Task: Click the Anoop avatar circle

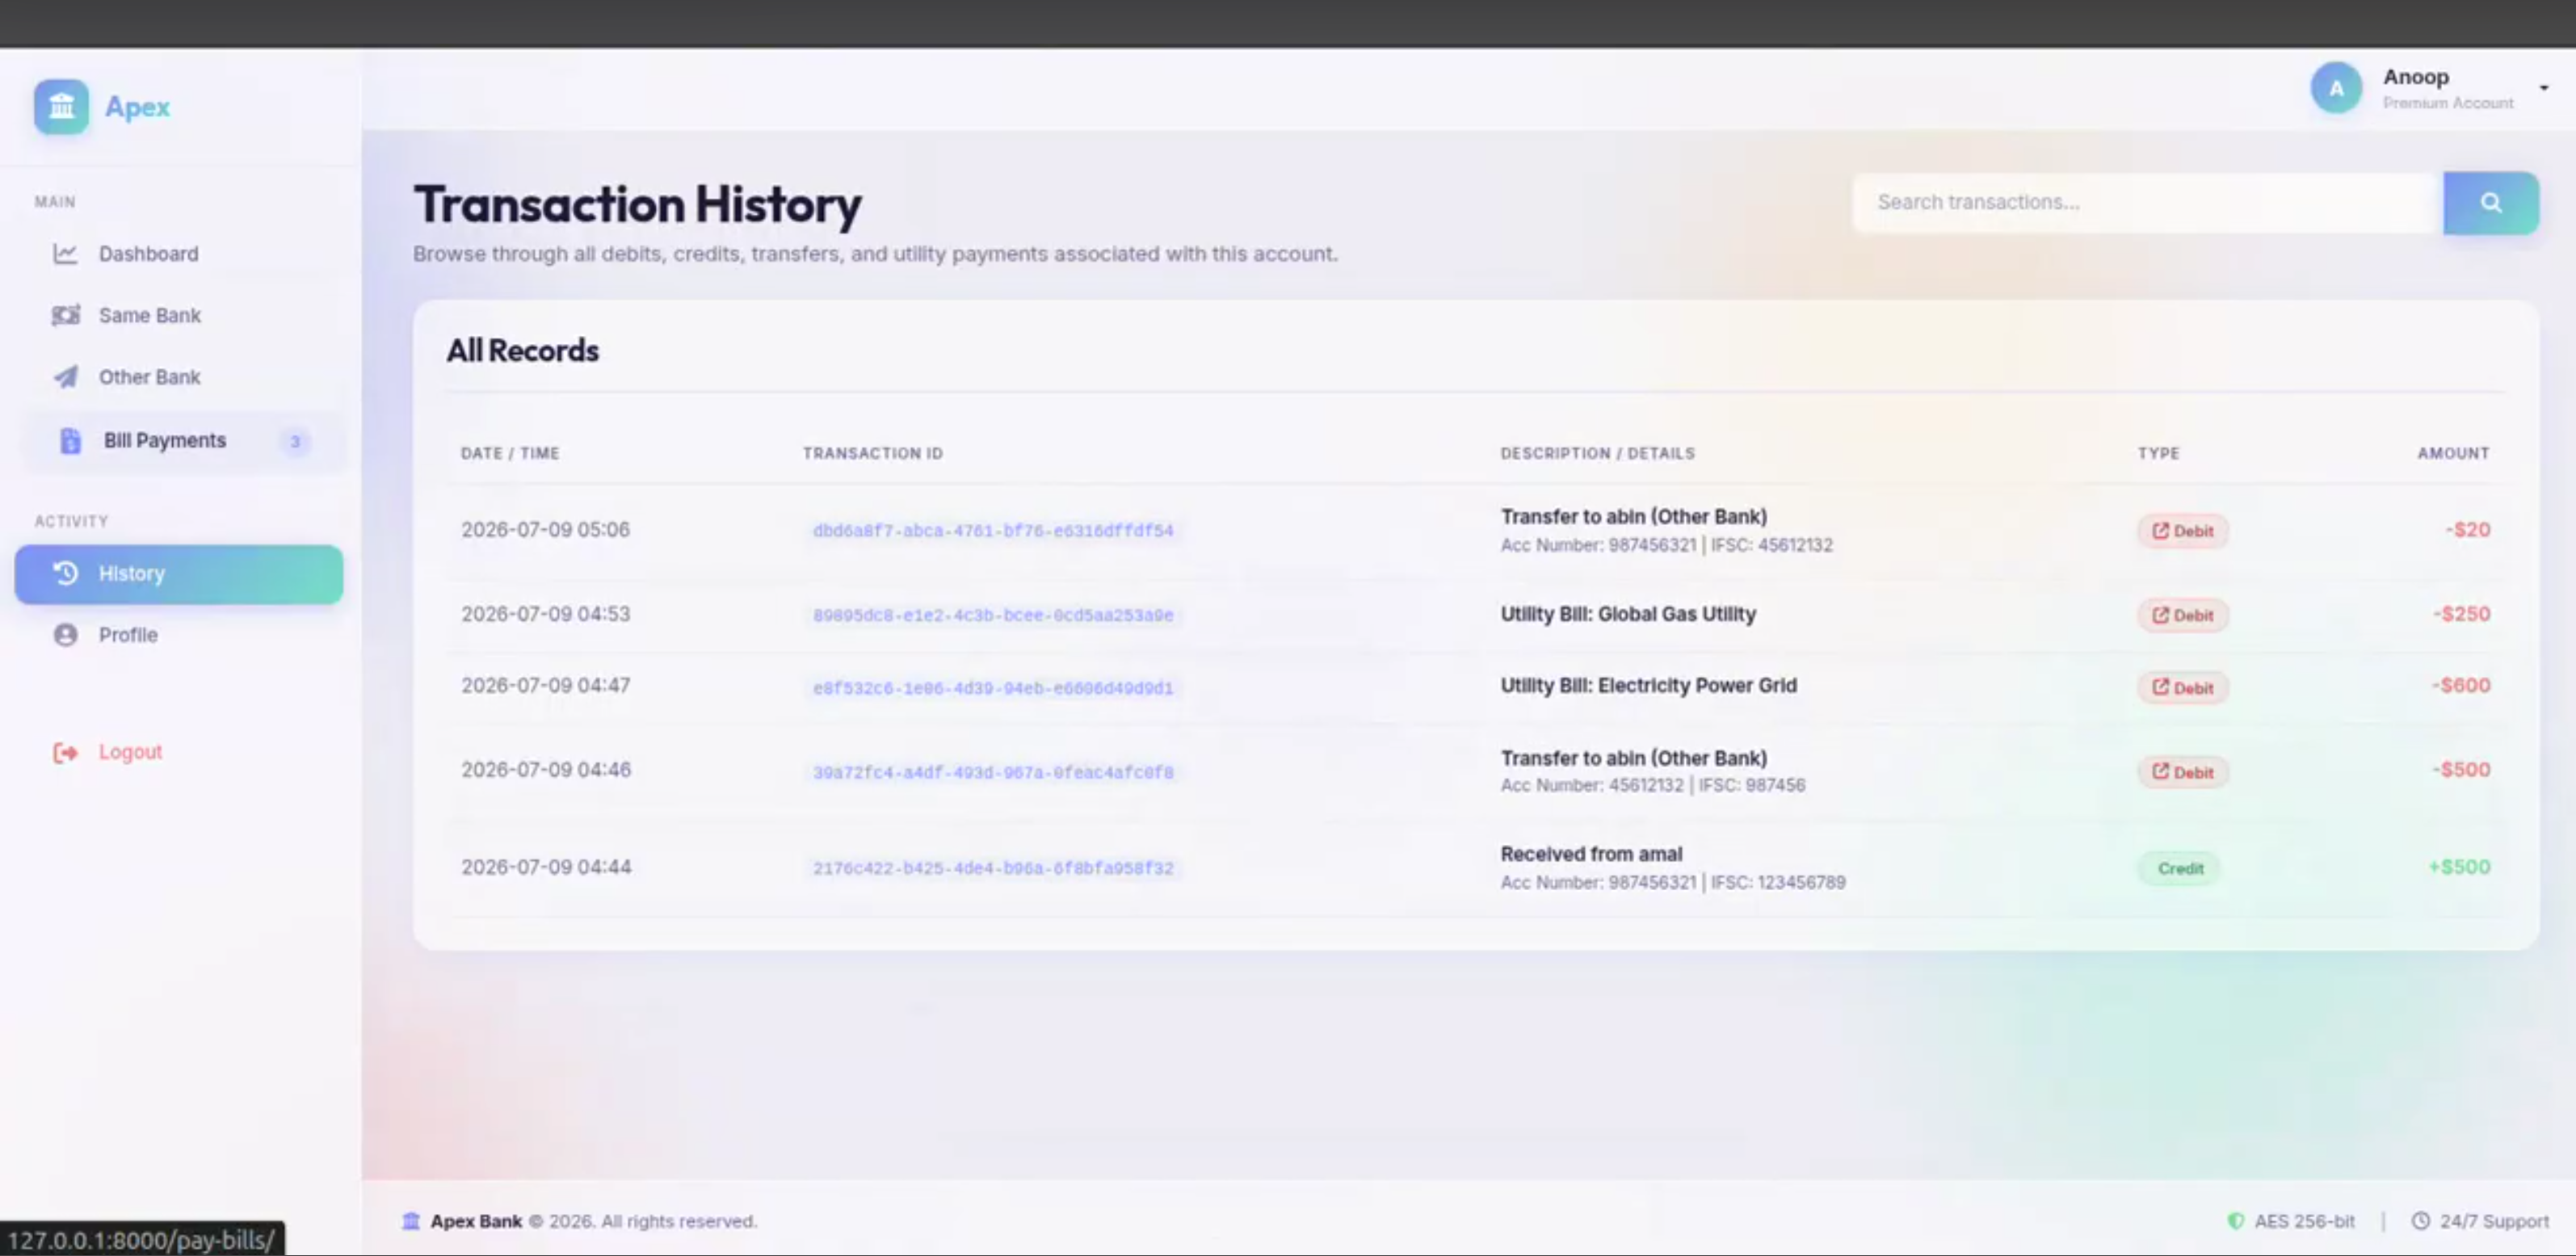Action: point(2336,89)
